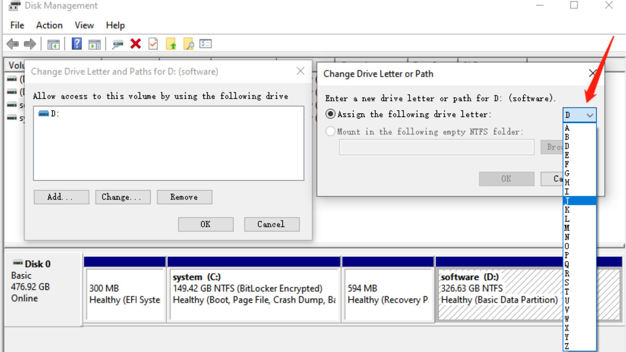The height and width of the screenshot is (352, 626).
Task: Click the Properties checkmark page icon
Action: point(153,44)
